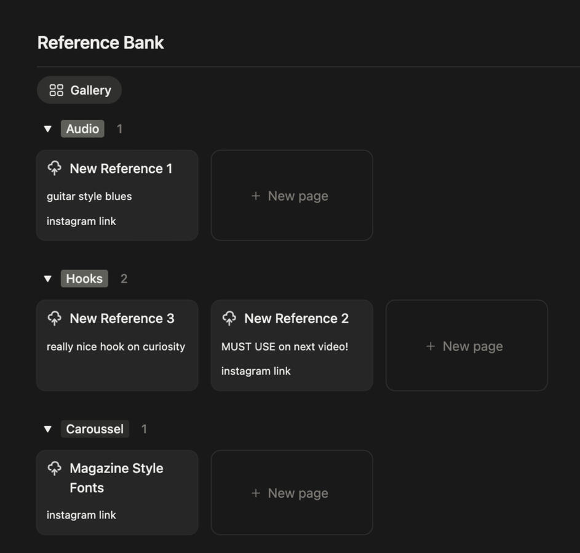Switch to the Gallery view tab
The width and height of the screenshot is (580, 553).
tap(80, 90)
